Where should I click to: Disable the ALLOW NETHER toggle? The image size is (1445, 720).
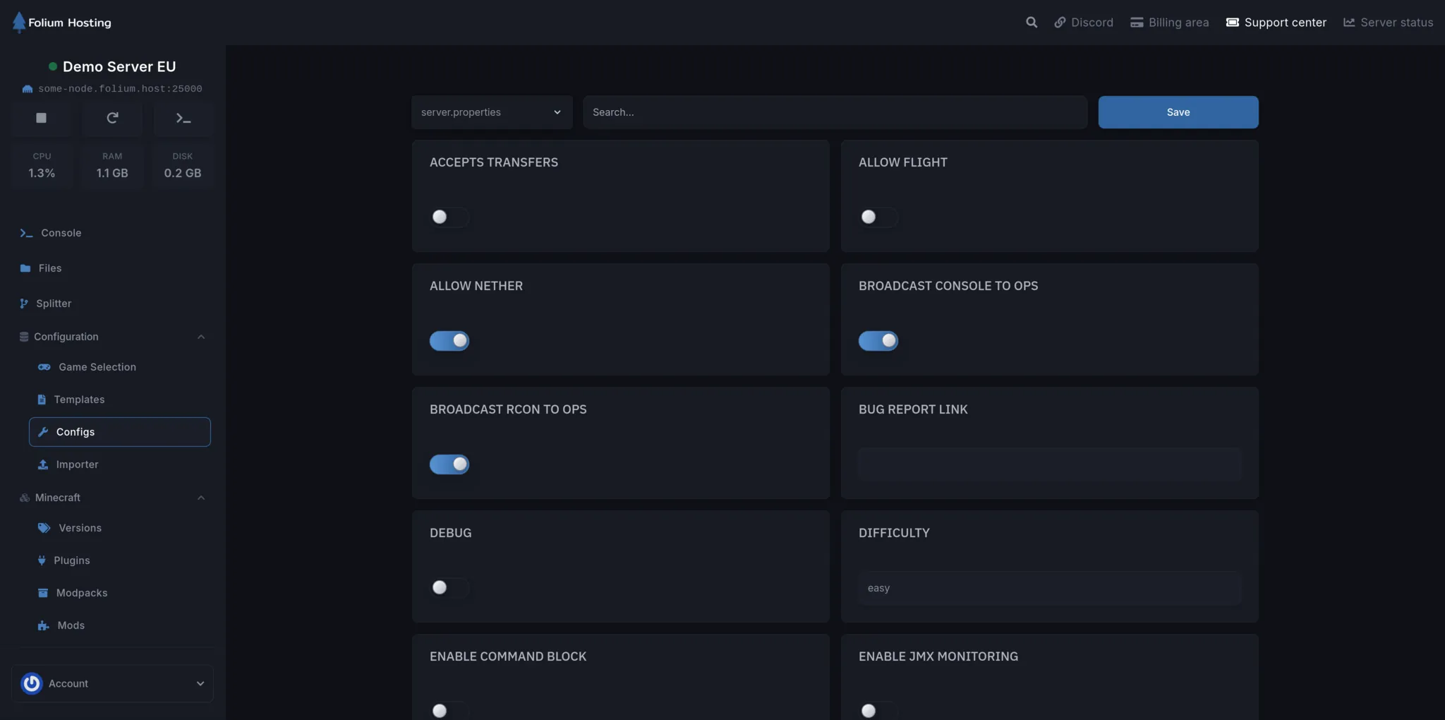click(449, 341)
